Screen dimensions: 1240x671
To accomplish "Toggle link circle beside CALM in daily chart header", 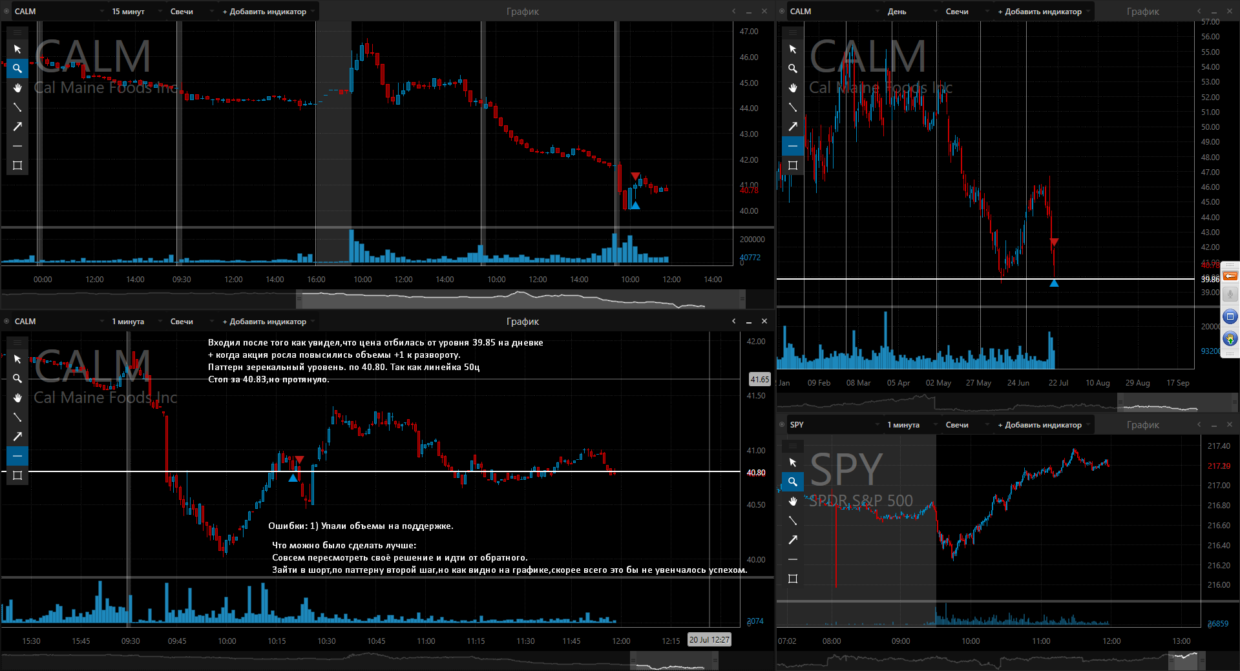I will tap(782, 11).
